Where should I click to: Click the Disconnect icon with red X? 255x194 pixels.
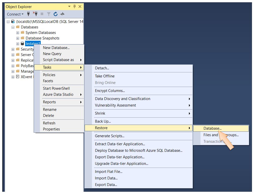click(x=35, y=14)
